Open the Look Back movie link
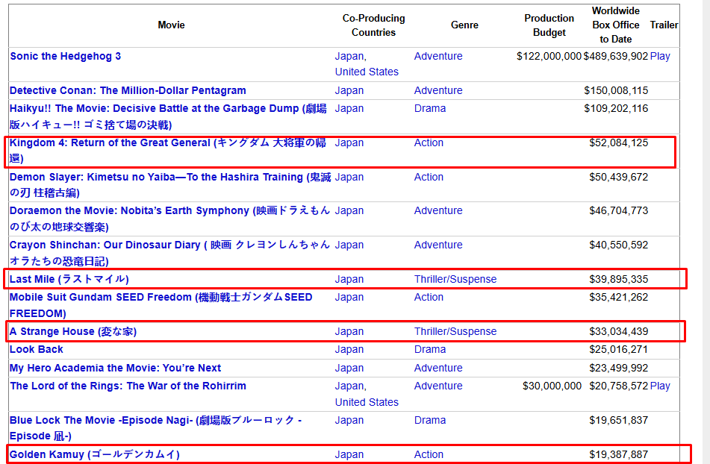The height and width of the screenshot is (464, 710). [x=37, y=350]
